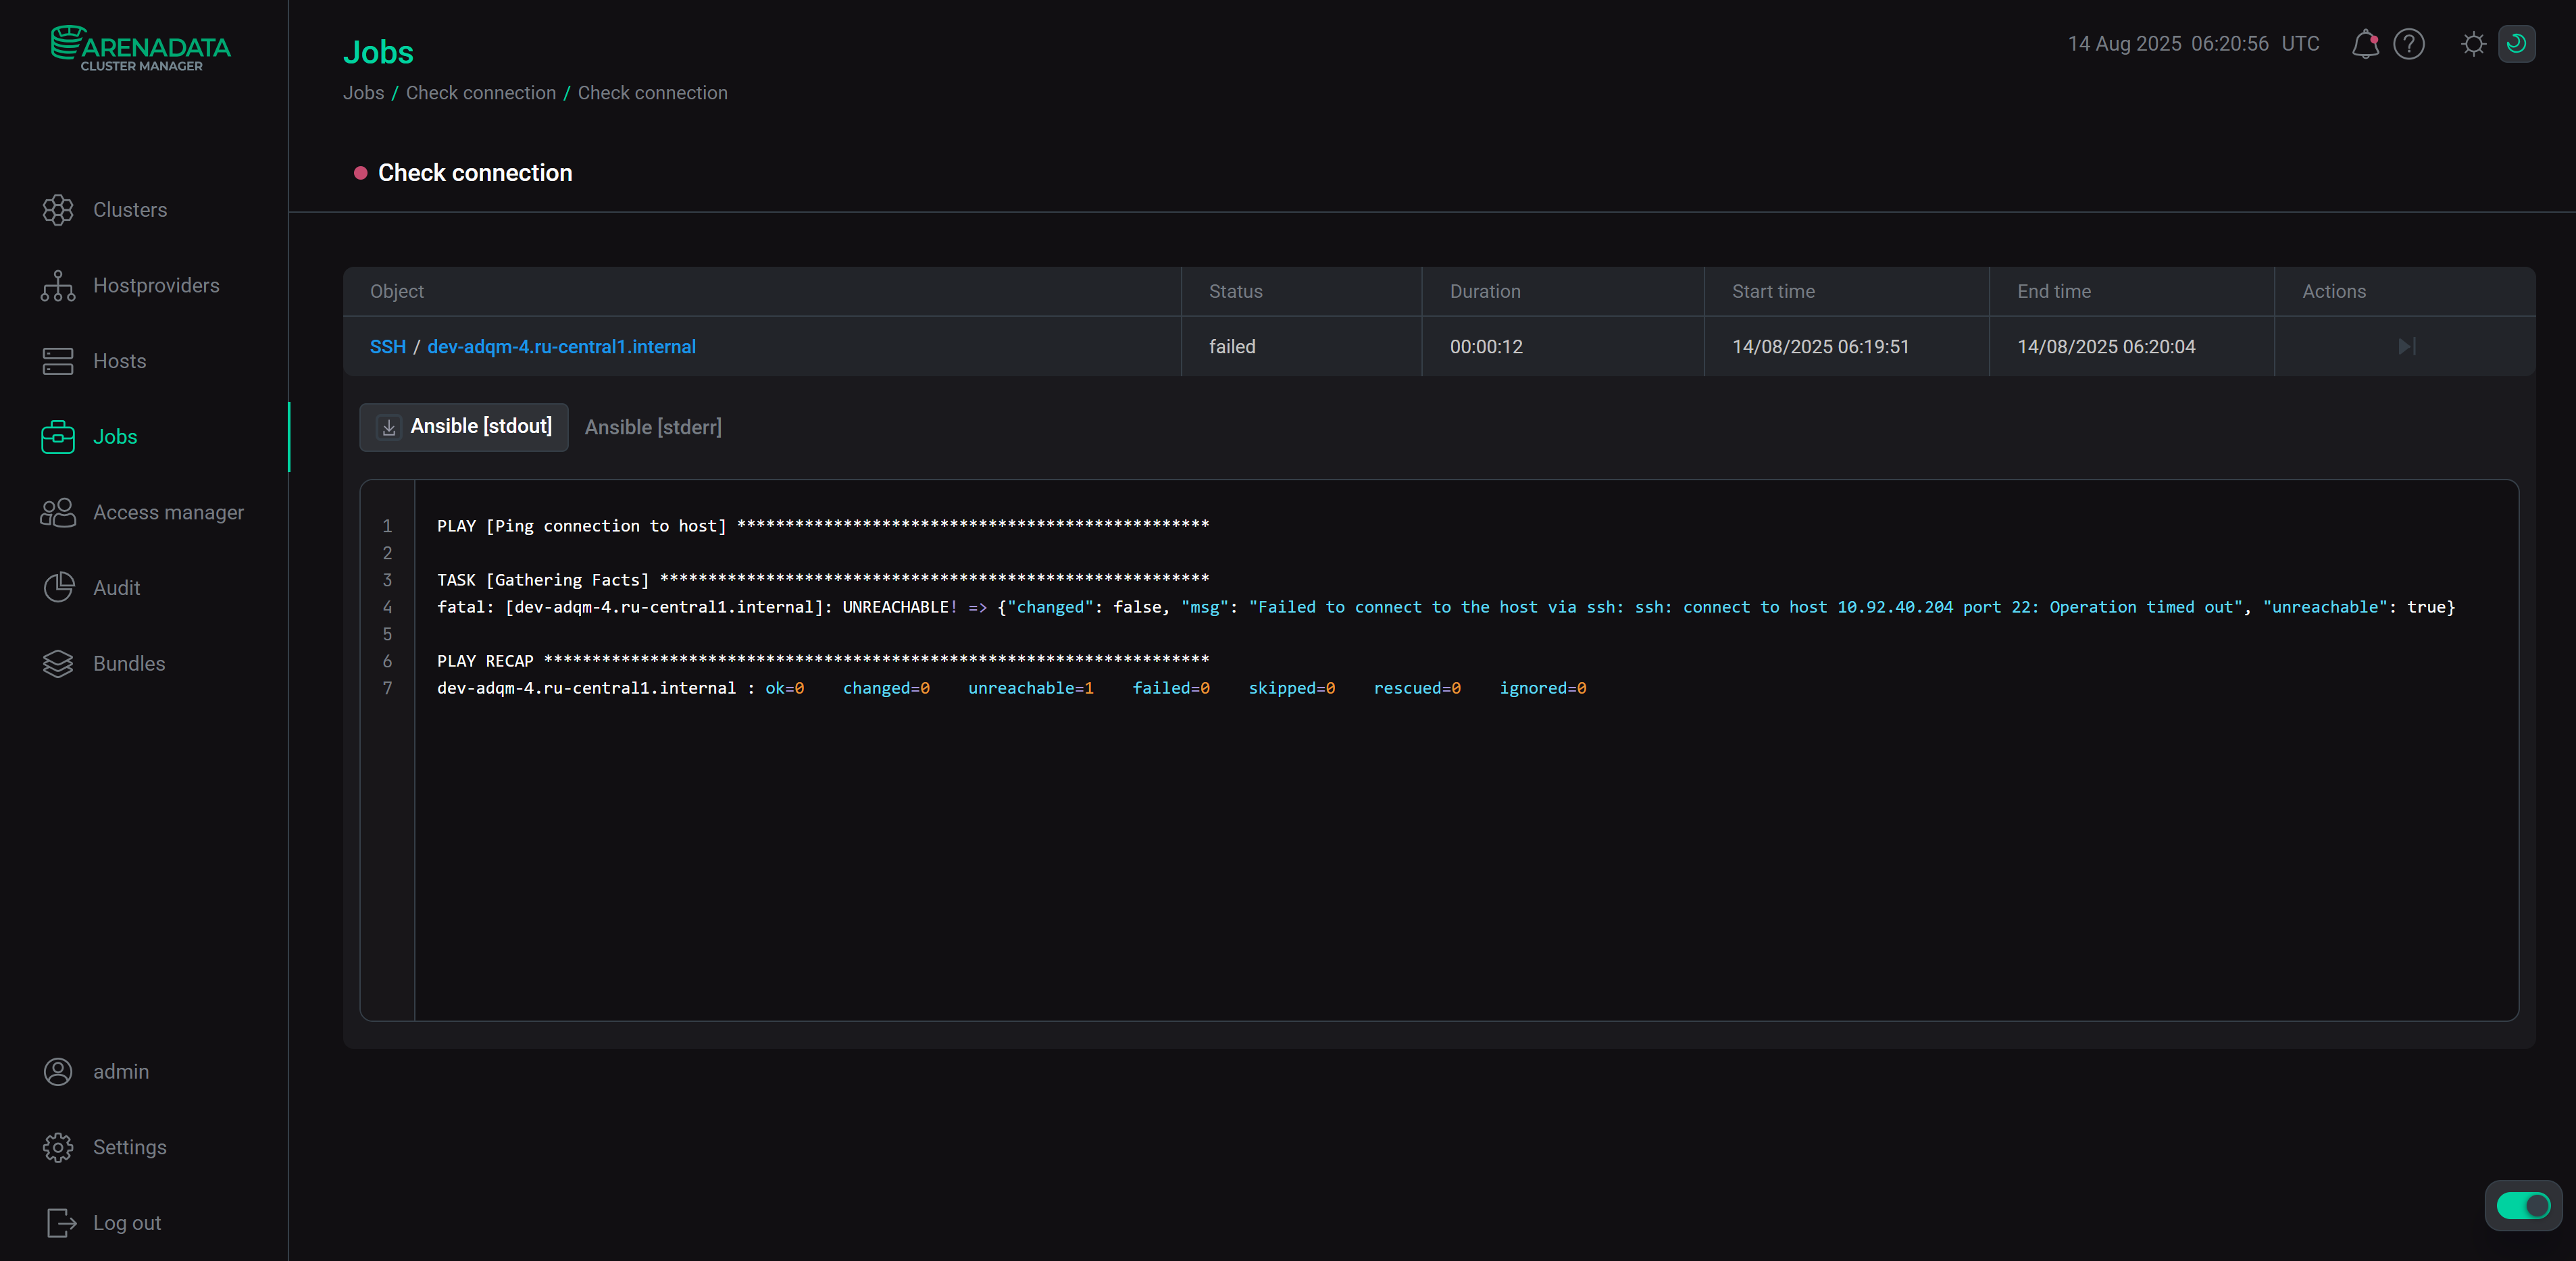
Task: Open admin profile label
Action: click(121, 1071)
